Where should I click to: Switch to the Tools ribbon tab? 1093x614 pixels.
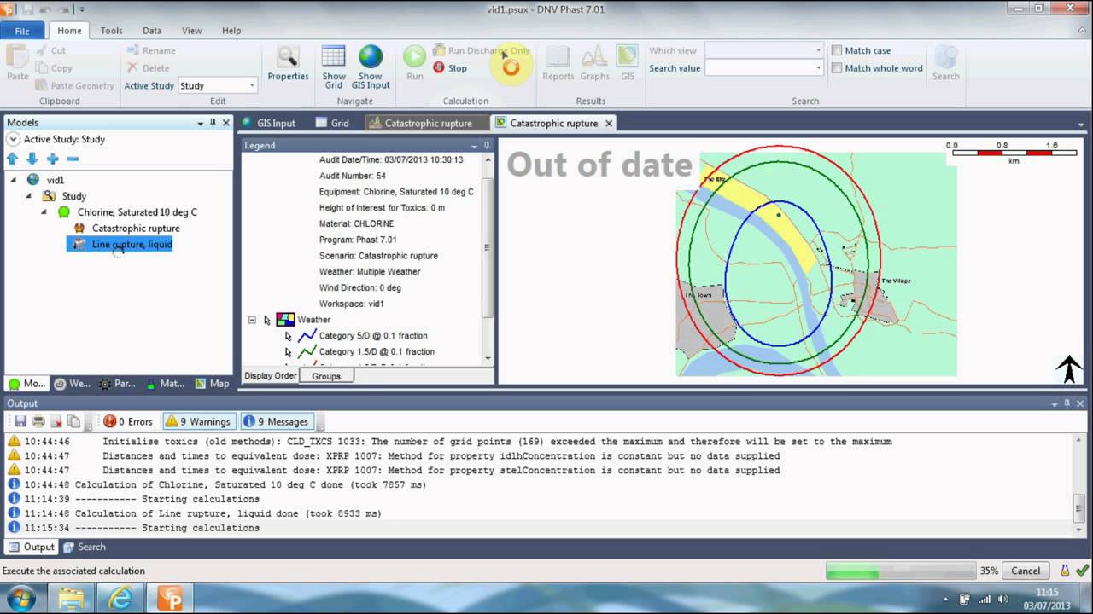pyautogui.click(x=112, y=31)
